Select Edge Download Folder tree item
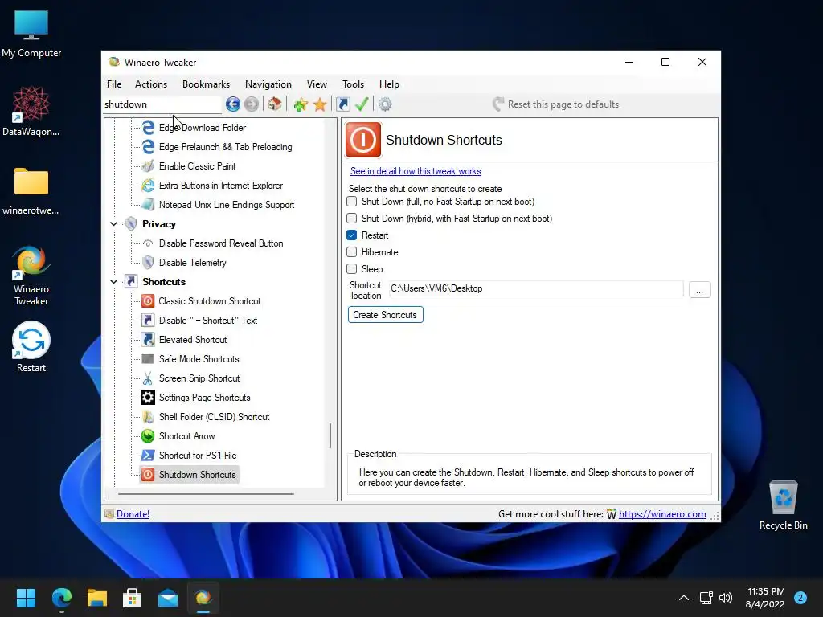823x617 pixels. click(x=202, y=128)
